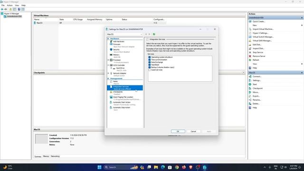Click Checkpoint action in MacOS actions

257,88
